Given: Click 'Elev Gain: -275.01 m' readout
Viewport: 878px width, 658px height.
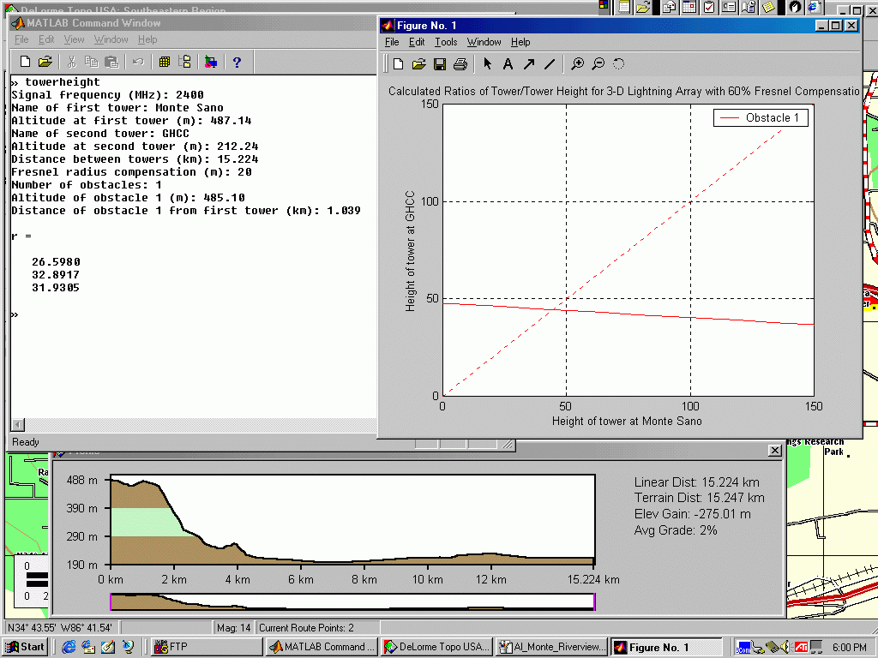Looking at the screenshot, I should [692, 514].
